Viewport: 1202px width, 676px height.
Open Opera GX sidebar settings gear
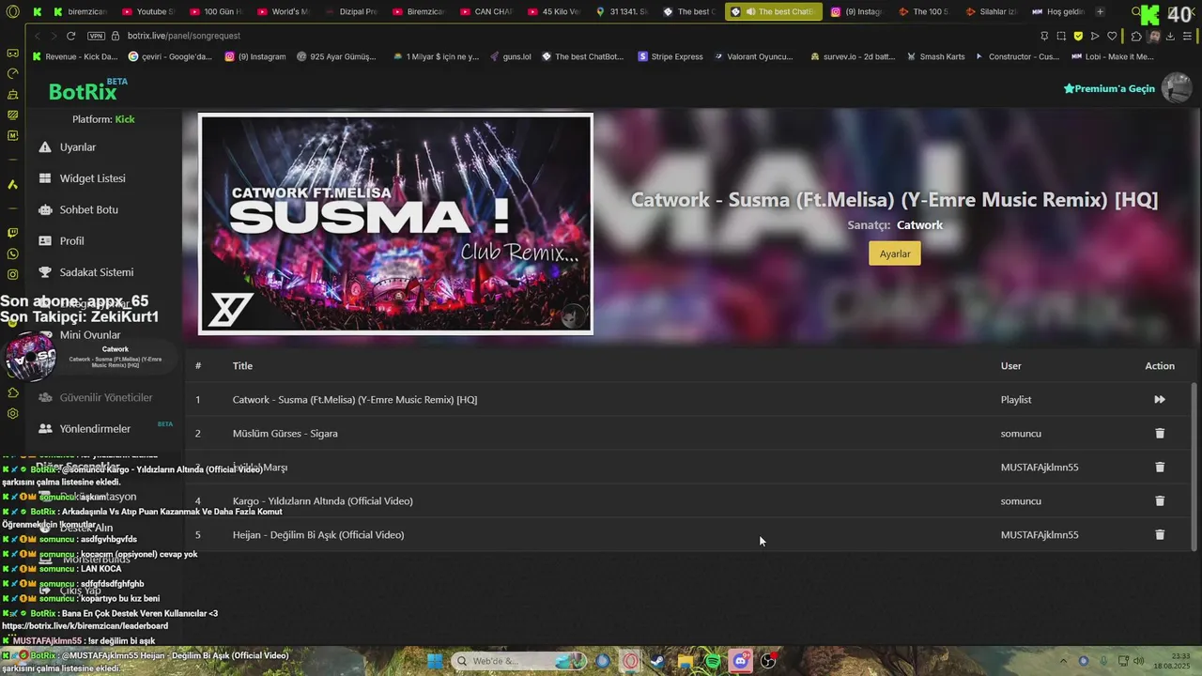point(12,413)
